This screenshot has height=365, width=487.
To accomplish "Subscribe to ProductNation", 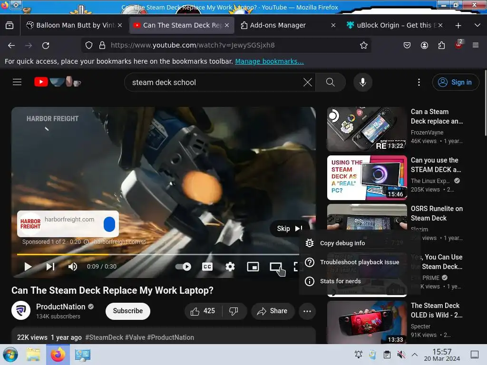I will point(127,311).
